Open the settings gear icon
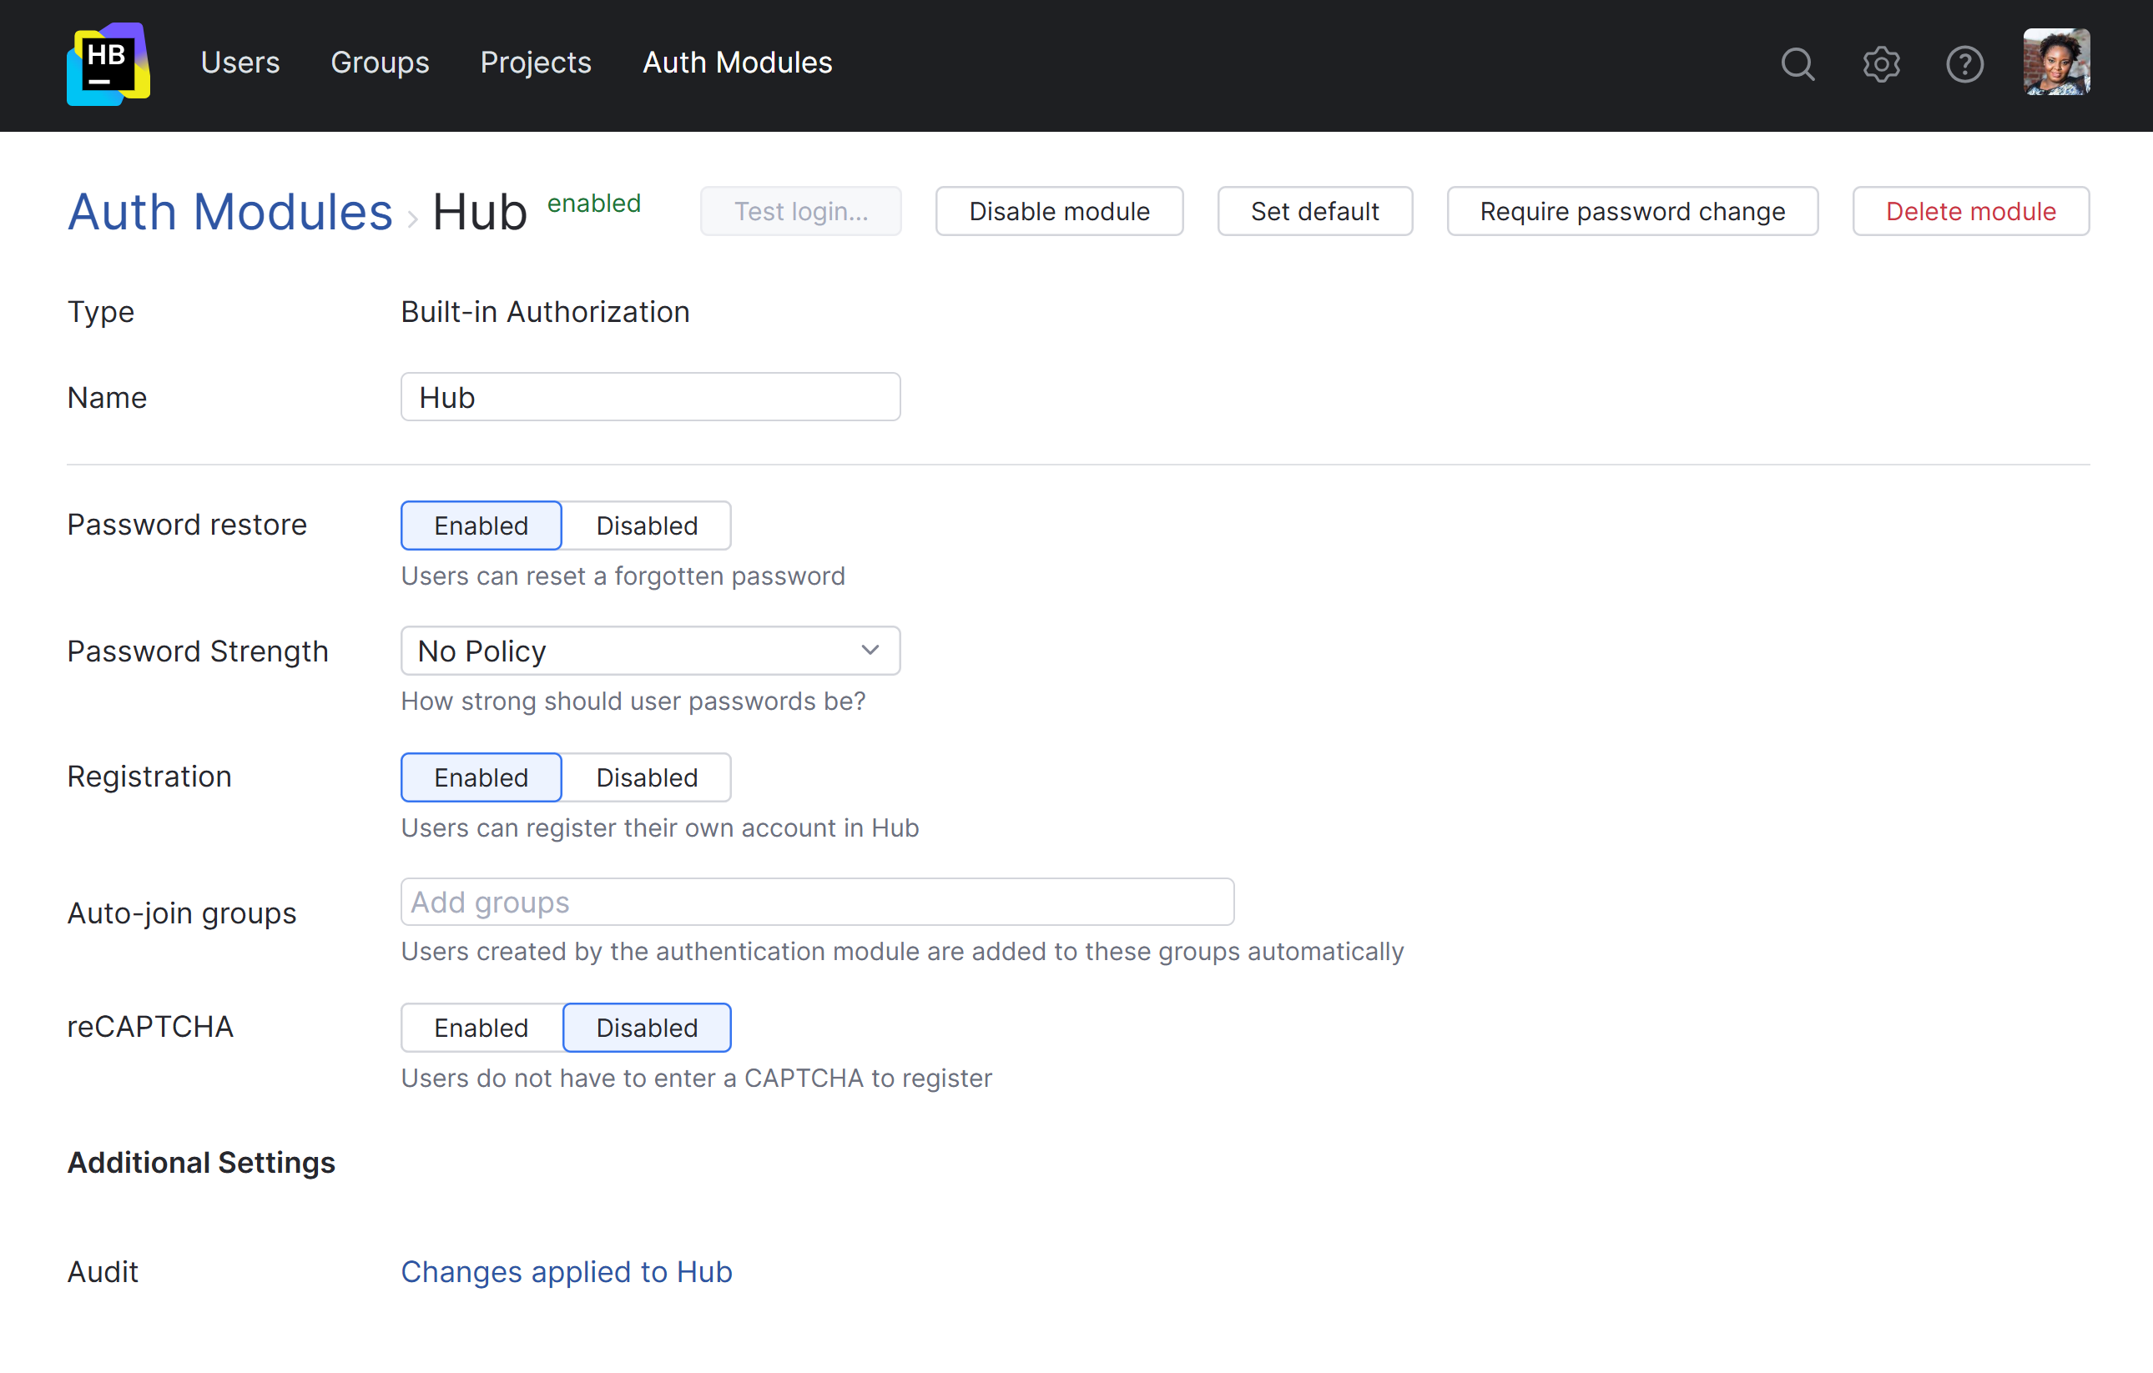This screenshot has width=2153, height=1373. 1881,63
